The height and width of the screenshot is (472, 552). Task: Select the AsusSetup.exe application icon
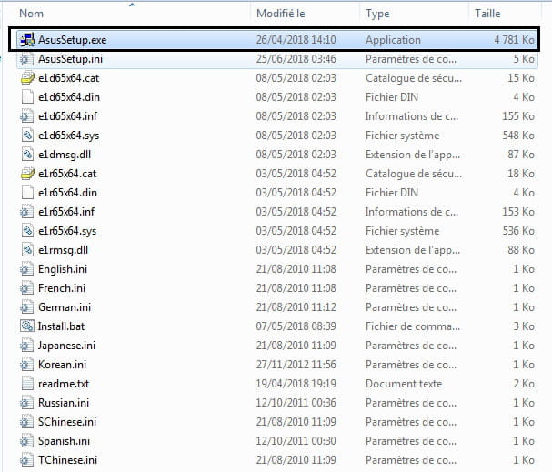(27, 40)
